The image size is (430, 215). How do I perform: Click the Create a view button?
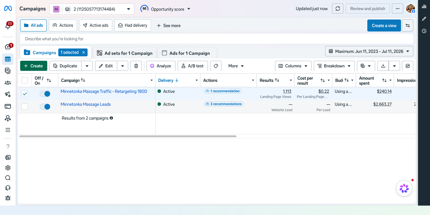click(x=384, y=25)
